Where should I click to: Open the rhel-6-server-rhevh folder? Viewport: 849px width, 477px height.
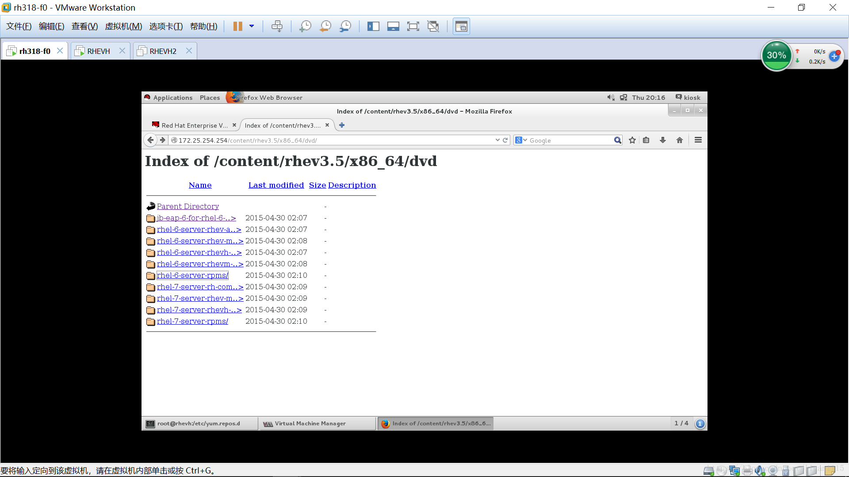(199, 252)
